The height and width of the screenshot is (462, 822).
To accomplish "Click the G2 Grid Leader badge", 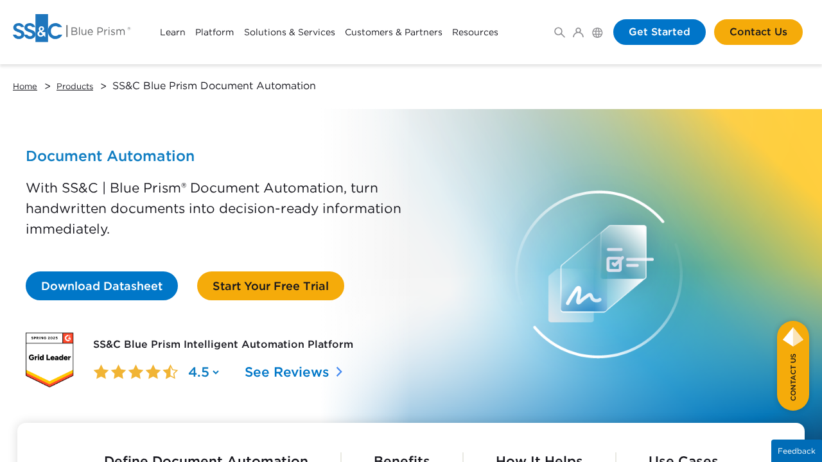I will click(x=49, y=359).
